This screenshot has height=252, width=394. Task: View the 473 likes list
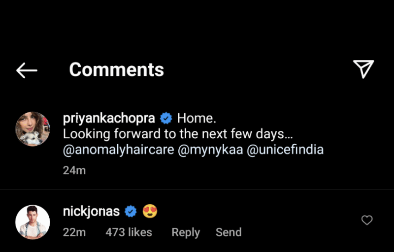click(129, 232)
